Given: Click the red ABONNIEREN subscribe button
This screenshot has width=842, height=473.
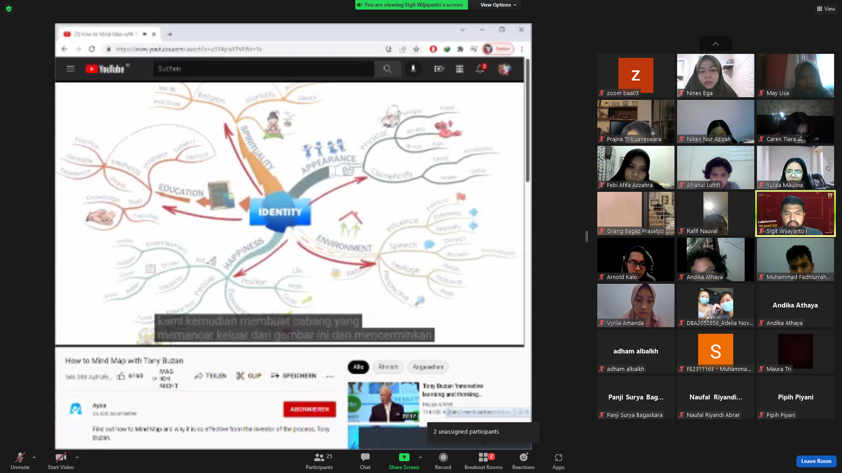Looking at the screenshot, I should 310,409.
